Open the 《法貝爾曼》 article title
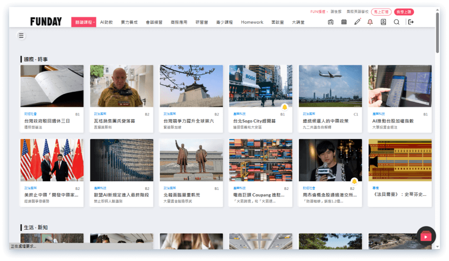Screen dimensions: 449x261 (399, 195)
